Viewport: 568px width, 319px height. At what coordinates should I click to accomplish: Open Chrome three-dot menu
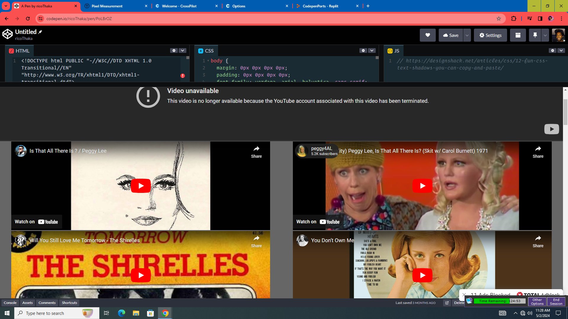coord(561,19)
